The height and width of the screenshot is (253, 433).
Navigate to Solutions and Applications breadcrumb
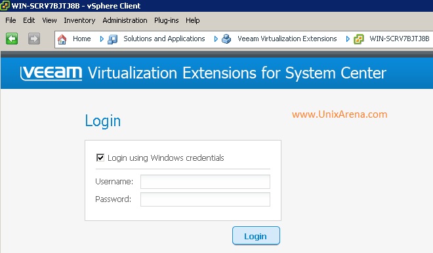pos(164,39)
